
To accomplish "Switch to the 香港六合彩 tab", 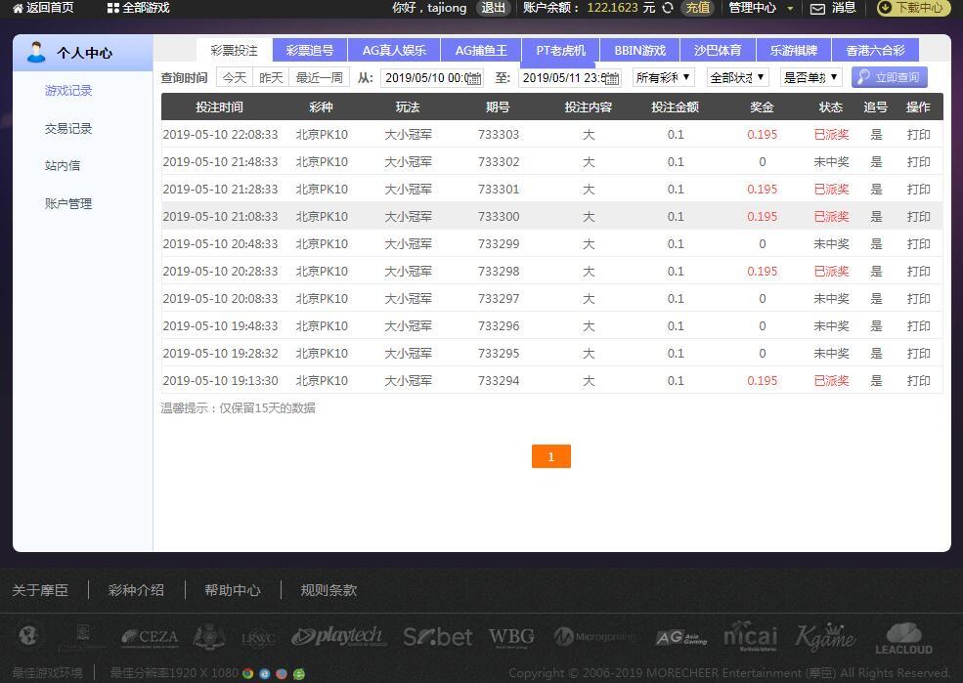I will 875,51.
